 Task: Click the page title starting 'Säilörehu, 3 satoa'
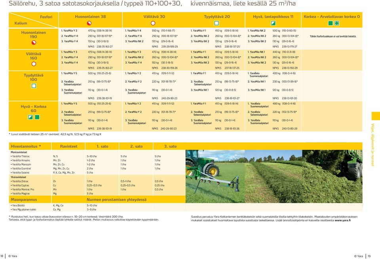click(x=152, y=4)
